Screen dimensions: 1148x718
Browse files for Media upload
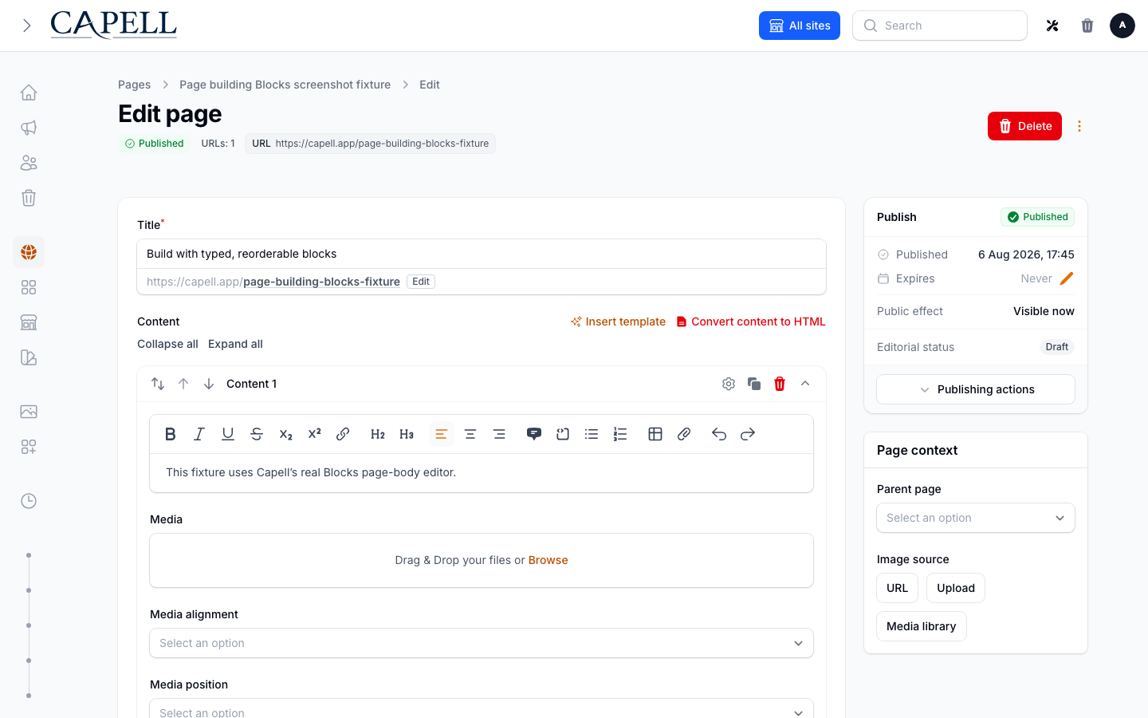[548, 560]
